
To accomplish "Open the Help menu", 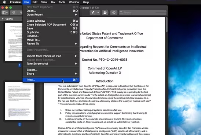I will 86,2.
